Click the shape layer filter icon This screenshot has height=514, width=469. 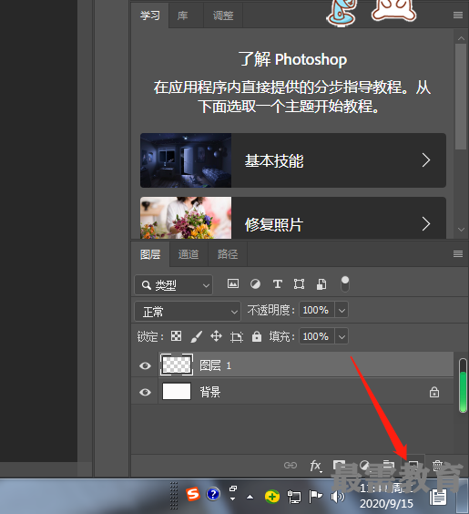[299, 283]
